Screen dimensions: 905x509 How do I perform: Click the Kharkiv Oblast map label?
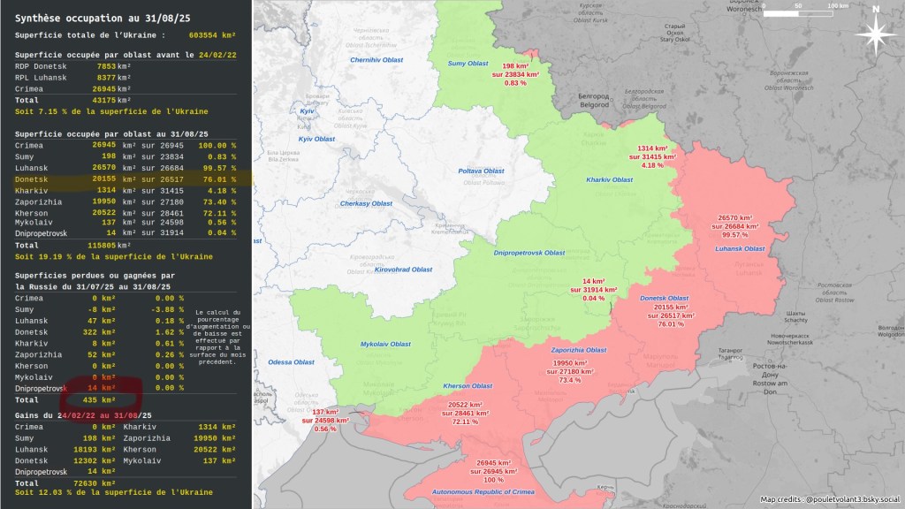click(610, 179)
